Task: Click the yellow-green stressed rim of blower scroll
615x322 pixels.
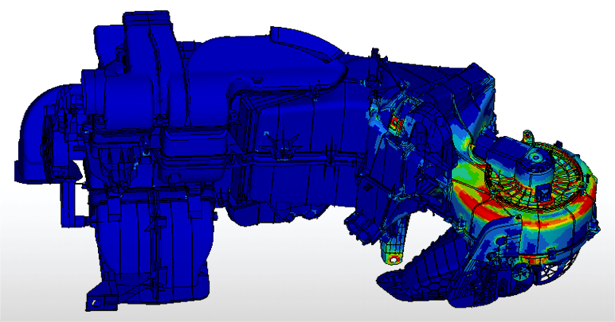Action: pos(588,181)
